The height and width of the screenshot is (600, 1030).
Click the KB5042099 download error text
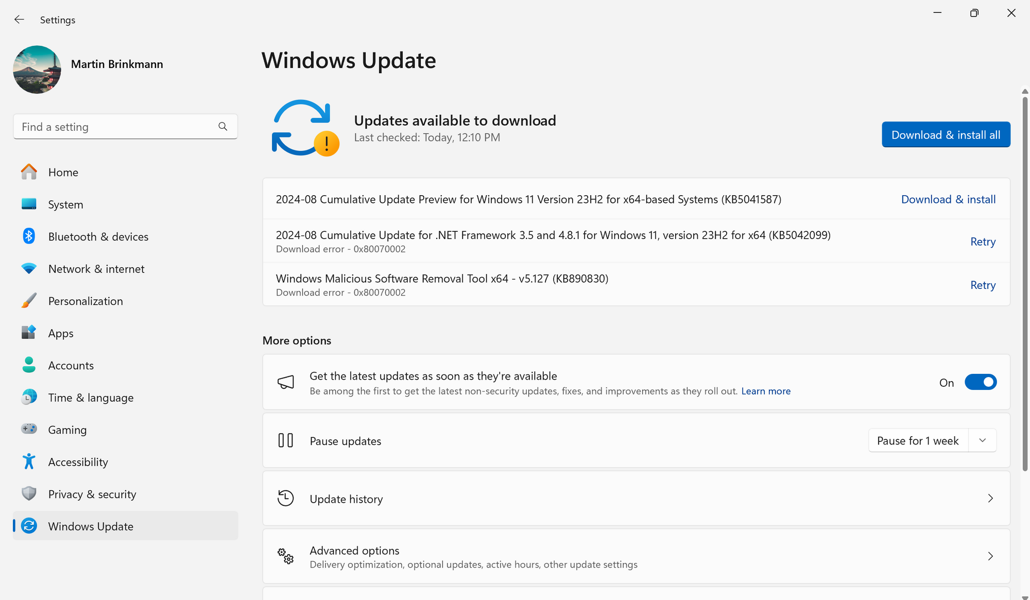pos(340,249)
